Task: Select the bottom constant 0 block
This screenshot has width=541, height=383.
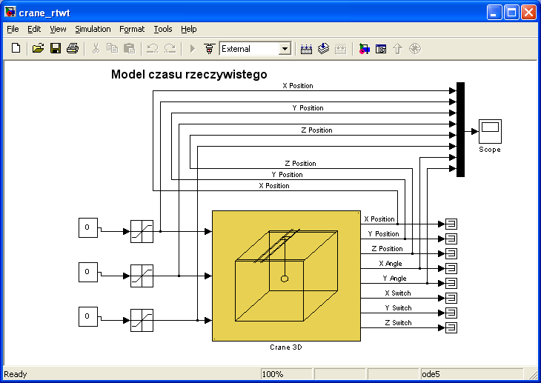Action: coord(88,316)
